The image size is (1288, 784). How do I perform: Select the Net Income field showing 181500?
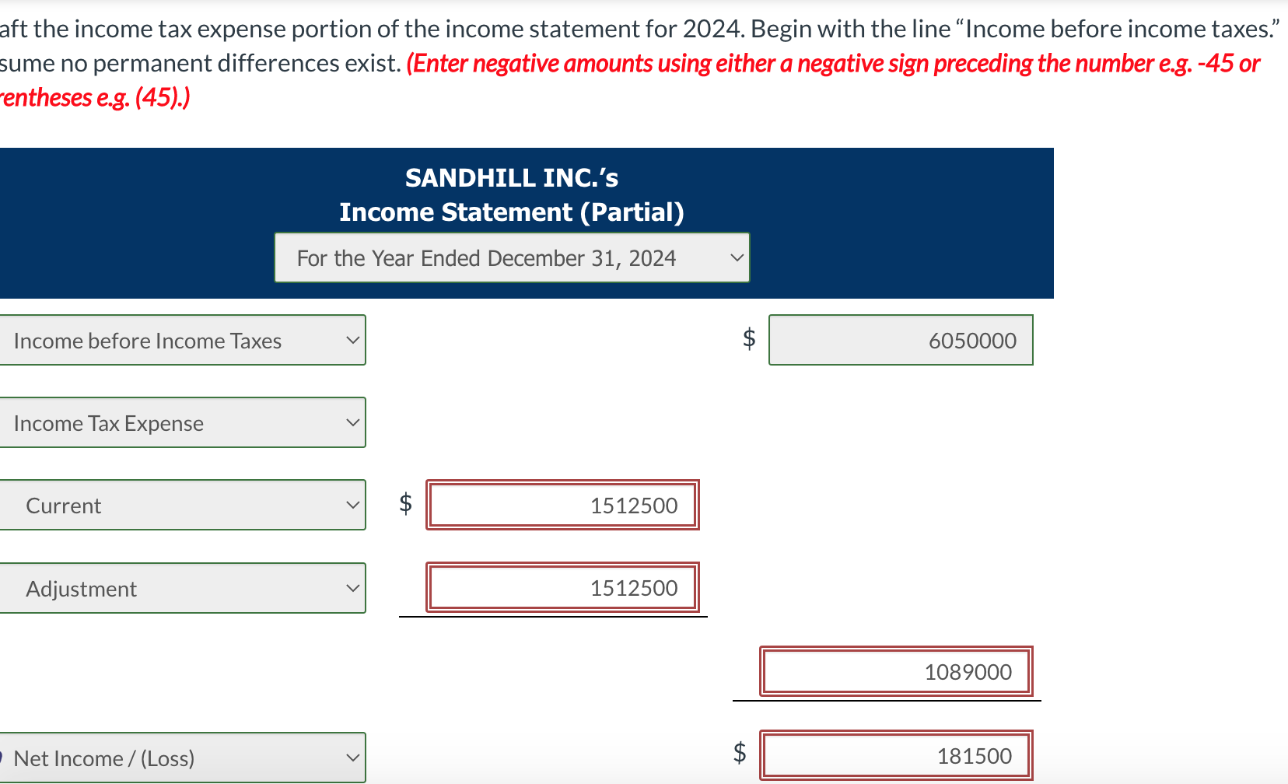point(895,754)
